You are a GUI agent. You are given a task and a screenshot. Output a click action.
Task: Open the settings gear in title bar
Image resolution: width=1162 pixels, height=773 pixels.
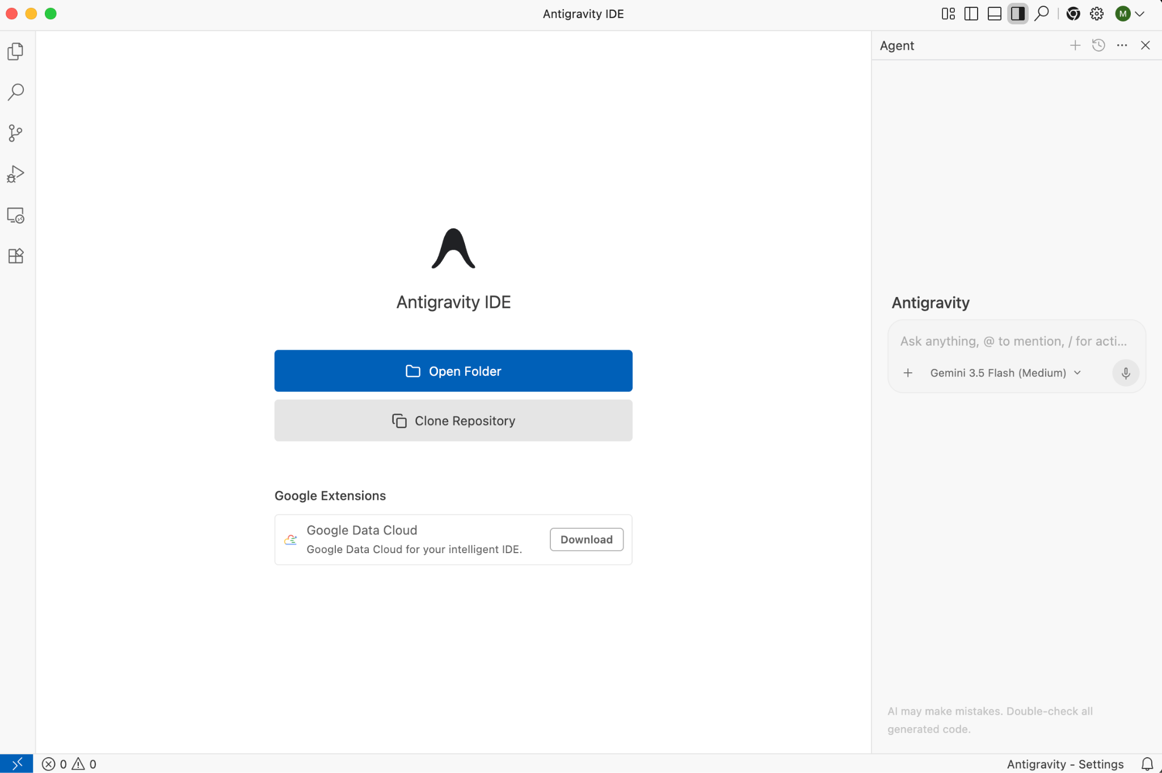(x=1097, y=14)
